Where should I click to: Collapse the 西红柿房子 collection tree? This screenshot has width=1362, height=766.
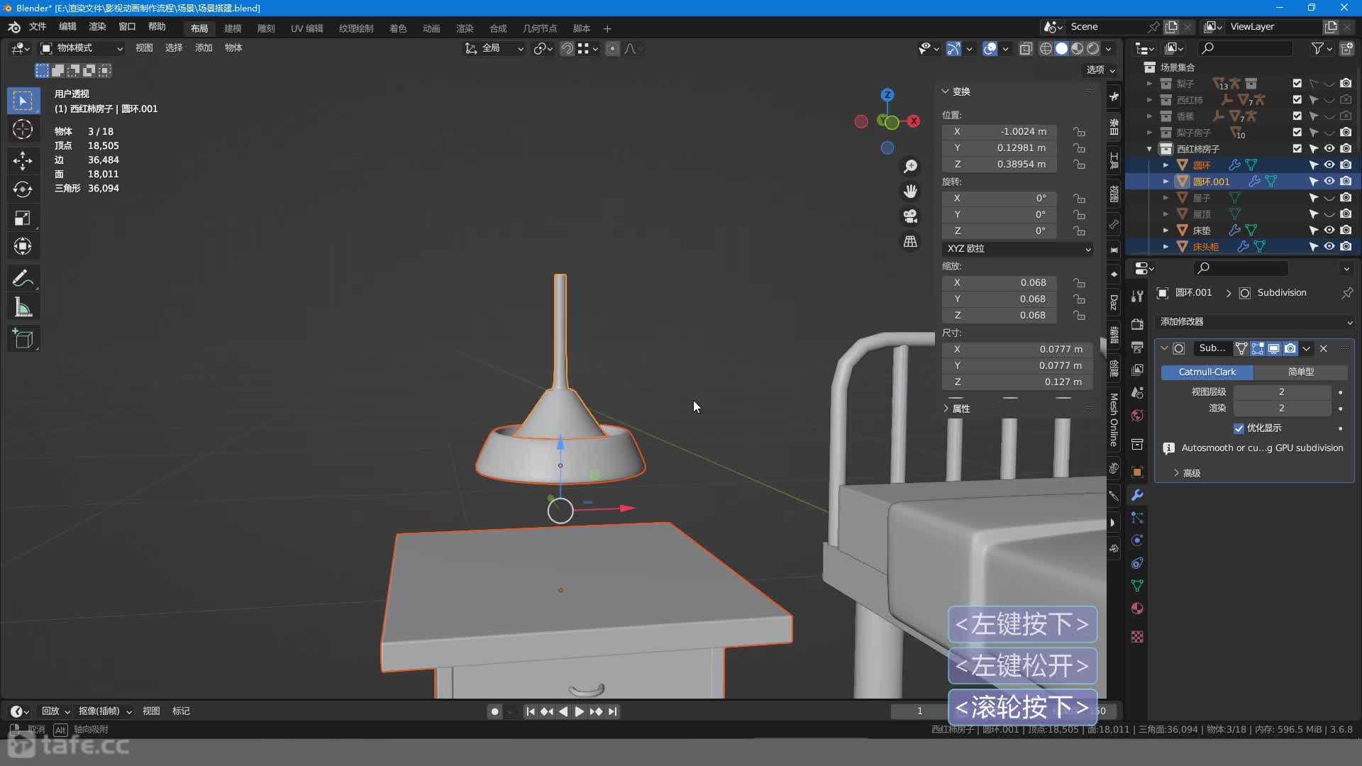1149,149
